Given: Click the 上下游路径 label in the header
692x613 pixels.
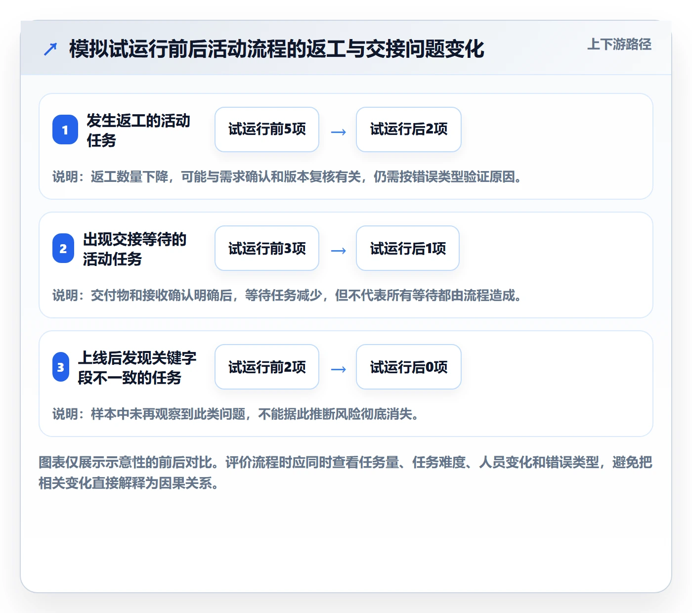Looking at the screenshot, I should point(619,44).
